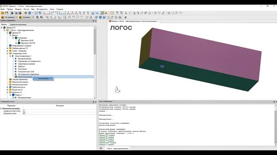Click the four-arrows fit view icon

[36, 13]
